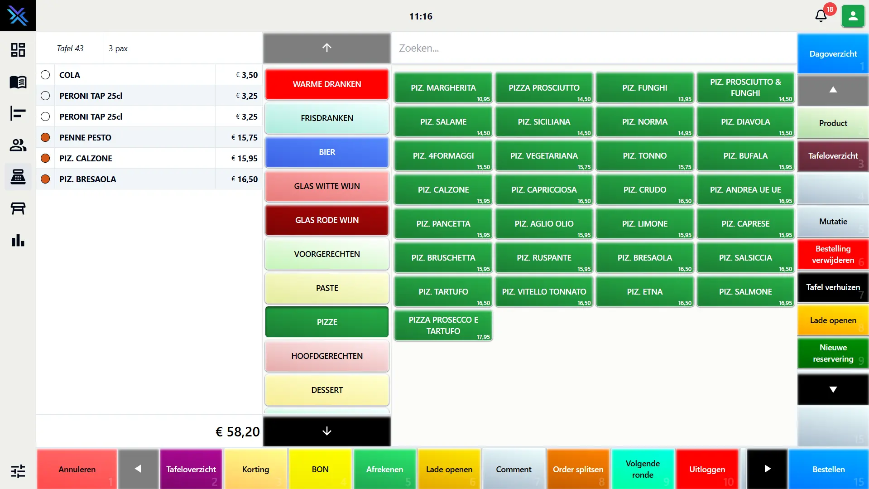Select PASTE category
The image size is (869, 489).
[327, 288]
